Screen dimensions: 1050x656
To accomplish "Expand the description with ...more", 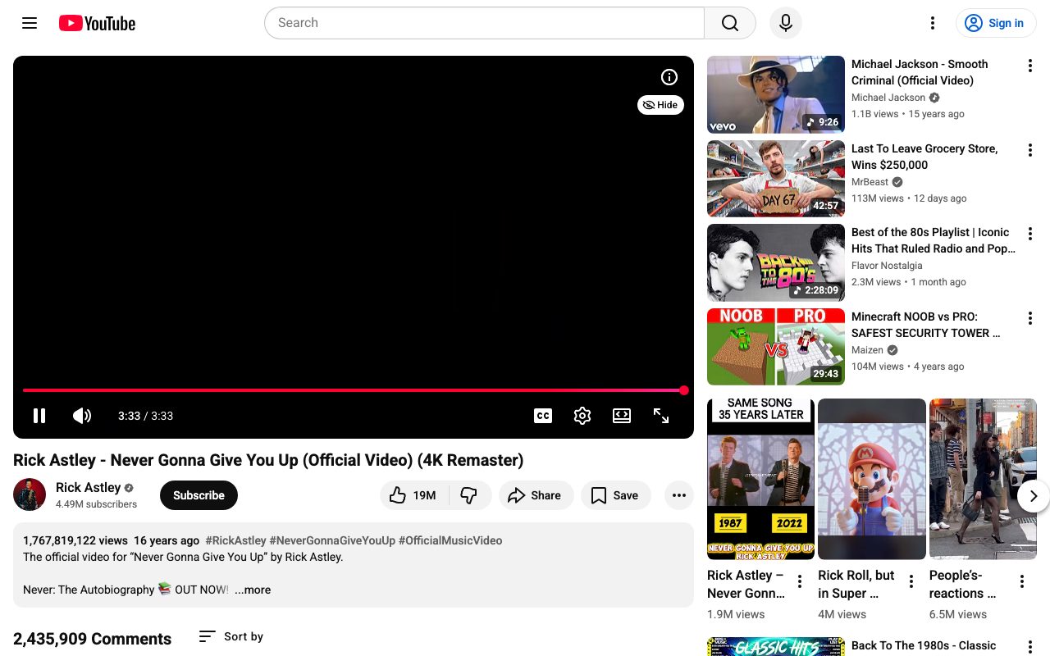I will (x=253, y=590).
